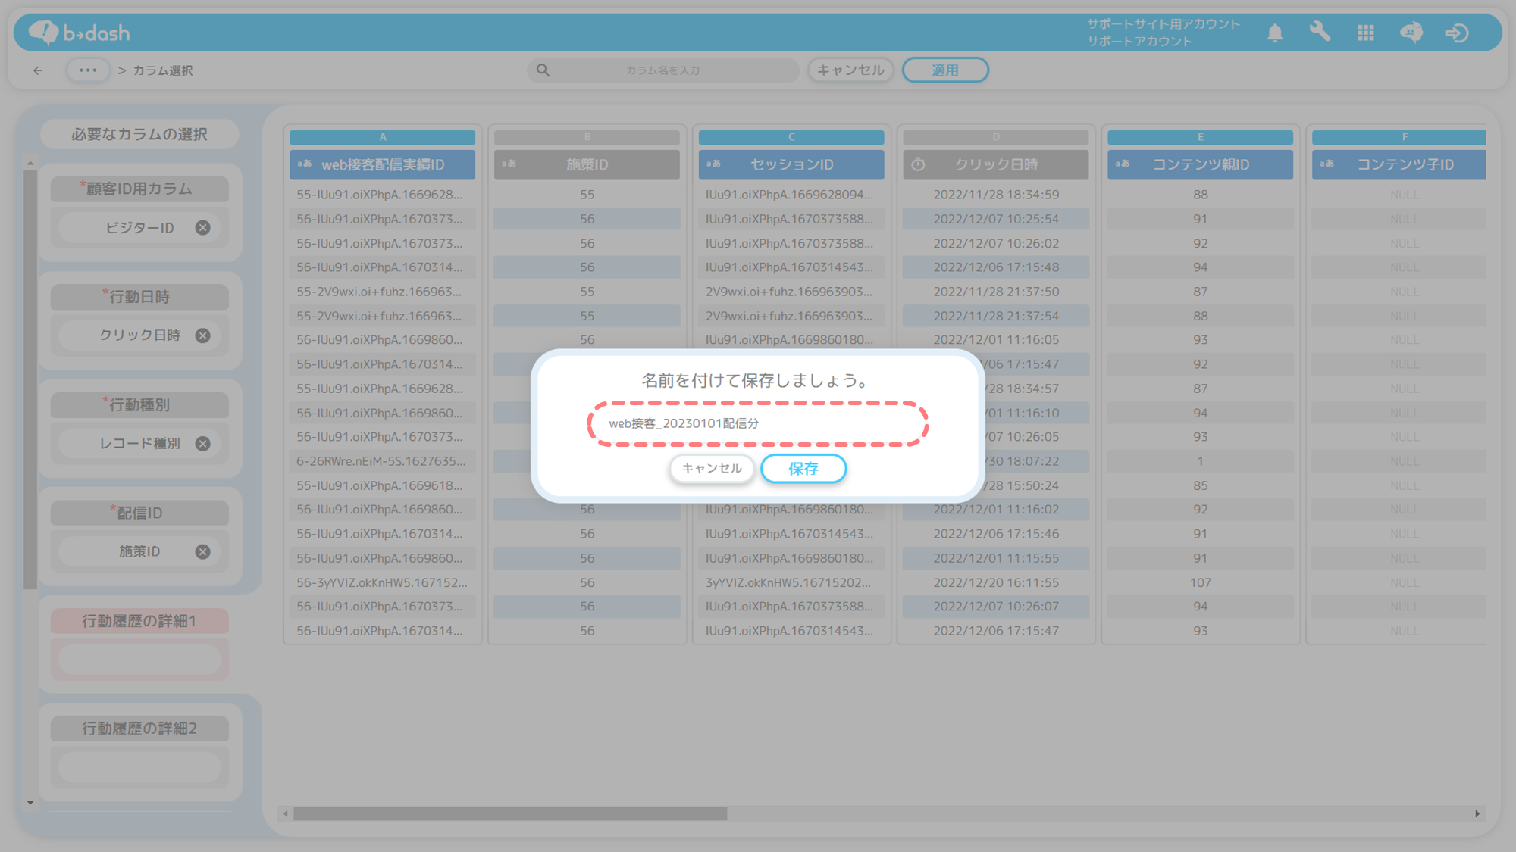
Task: Click the back arrow icon
Action: point(38,70)
